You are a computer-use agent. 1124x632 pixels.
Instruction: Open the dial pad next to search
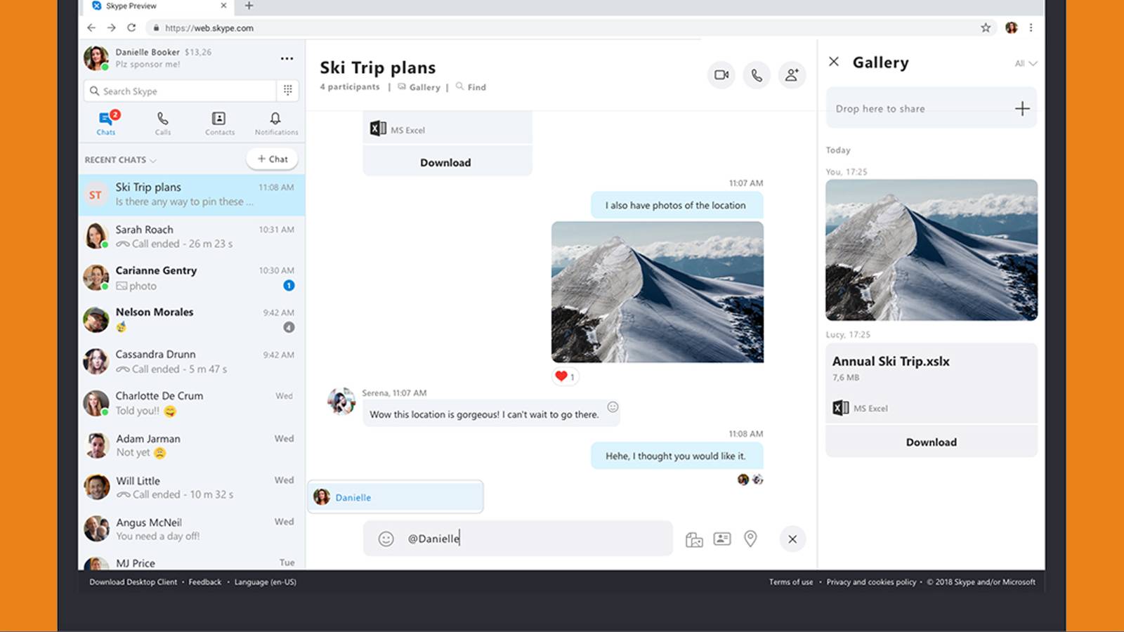(288, 90)
